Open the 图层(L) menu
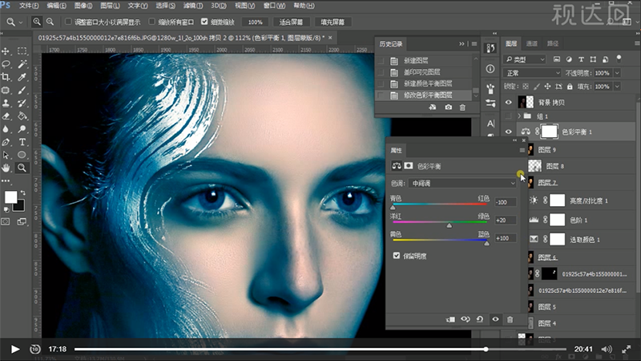The width and height of the screenshot is (641, 361). [x=111, y=6]
